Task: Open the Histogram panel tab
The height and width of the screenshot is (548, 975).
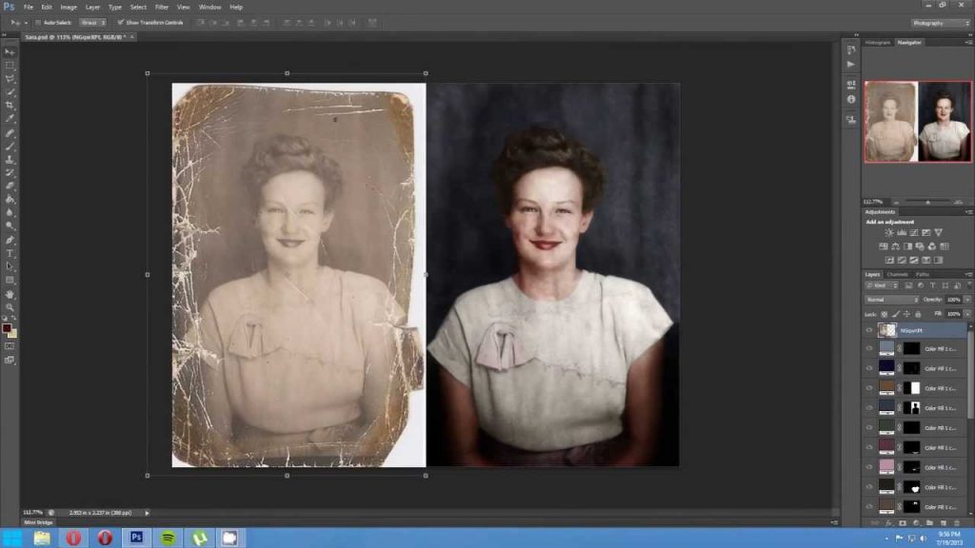Action: tap(877, 42)
